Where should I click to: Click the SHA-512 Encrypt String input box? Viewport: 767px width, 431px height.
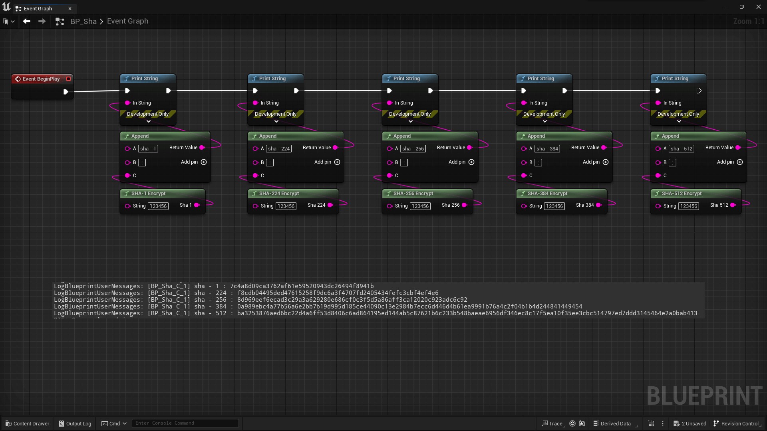(x=688, y=206)
